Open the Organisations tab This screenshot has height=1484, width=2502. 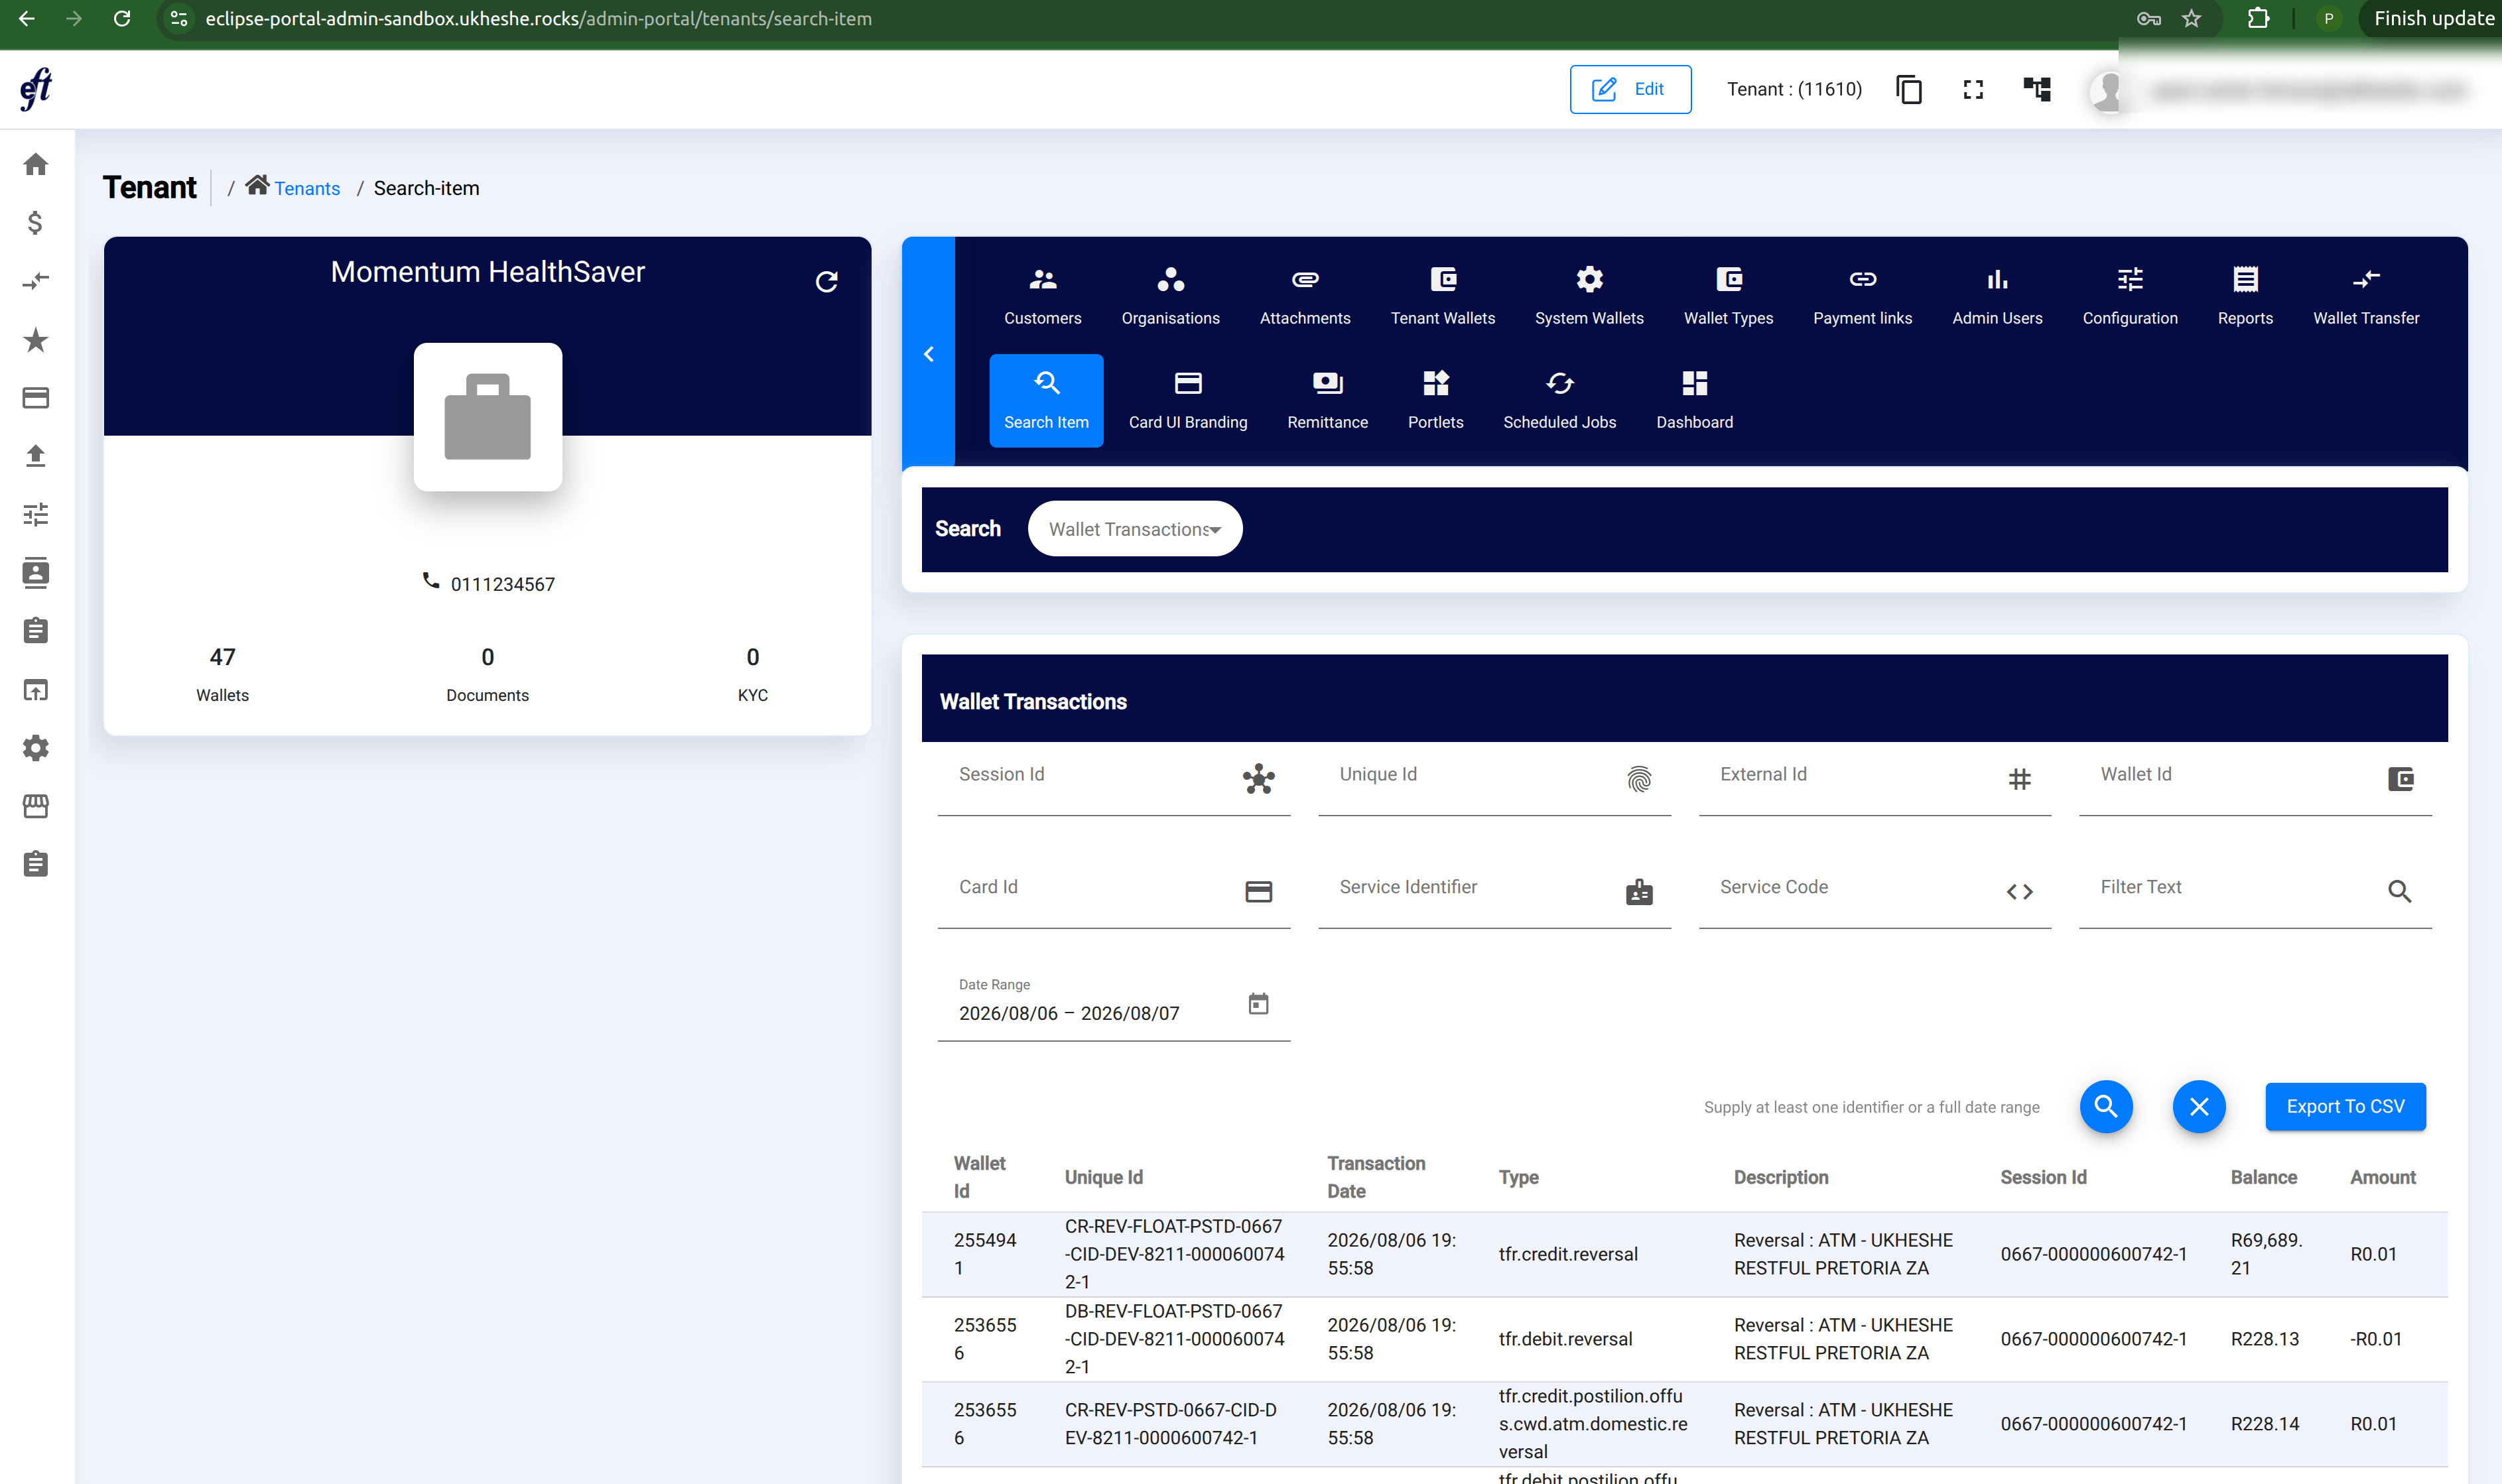click(1171, 296)
